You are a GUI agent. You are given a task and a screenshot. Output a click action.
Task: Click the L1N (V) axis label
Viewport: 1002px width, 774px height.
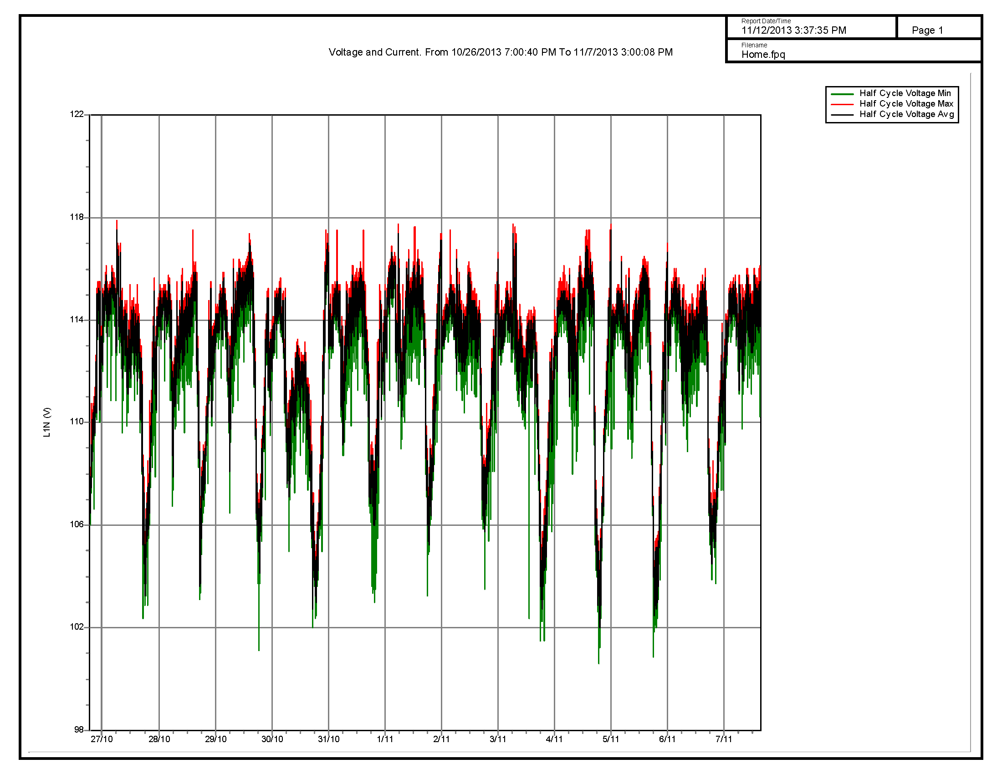(x=47, y=423)
